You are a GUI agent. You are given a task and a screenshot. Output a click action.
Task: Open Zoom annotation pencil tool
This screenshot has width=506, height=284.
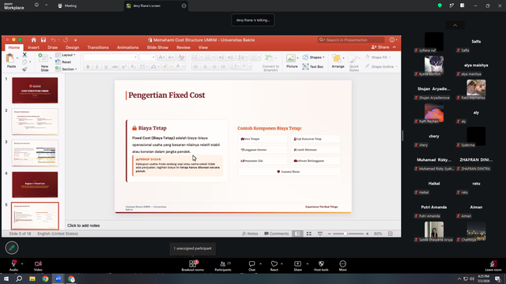pos(12,248)
